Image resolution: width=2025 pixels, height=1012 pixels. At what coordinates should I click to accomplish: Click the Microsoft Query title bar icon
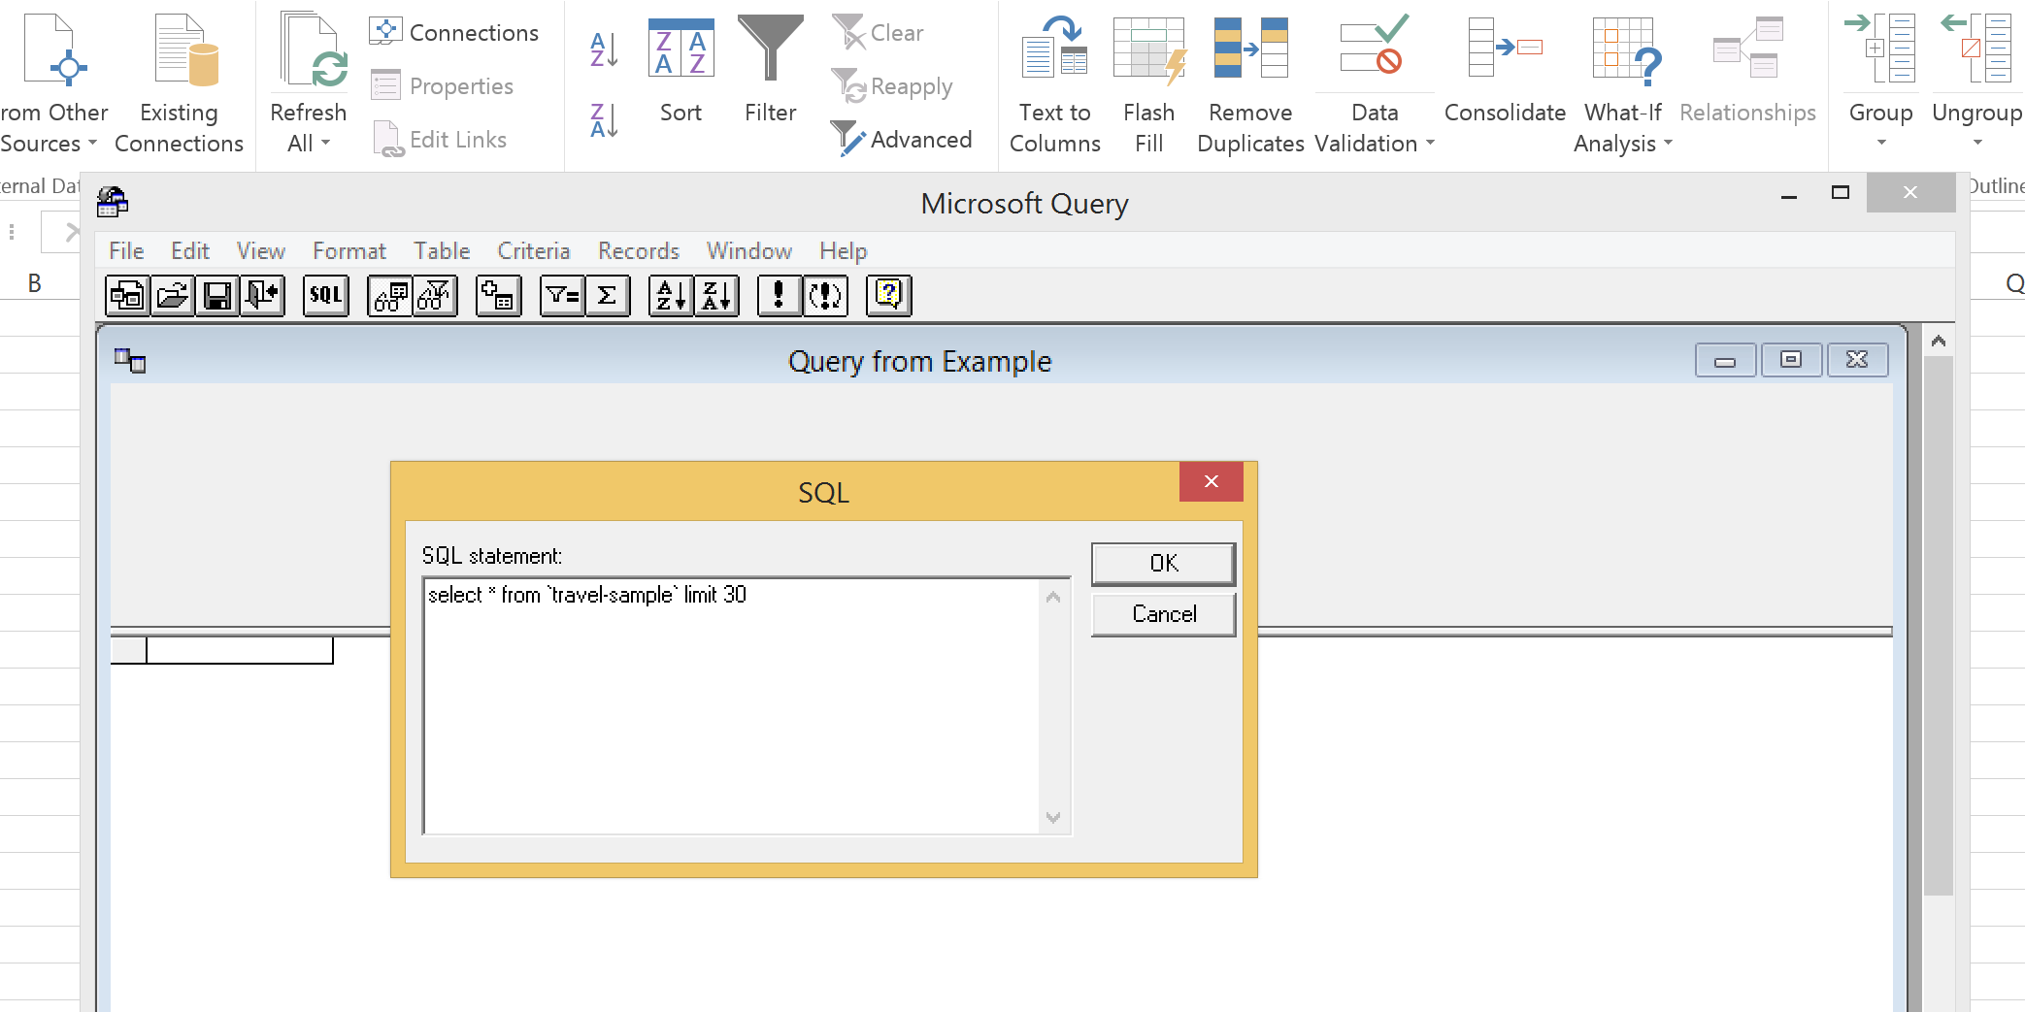113,202
